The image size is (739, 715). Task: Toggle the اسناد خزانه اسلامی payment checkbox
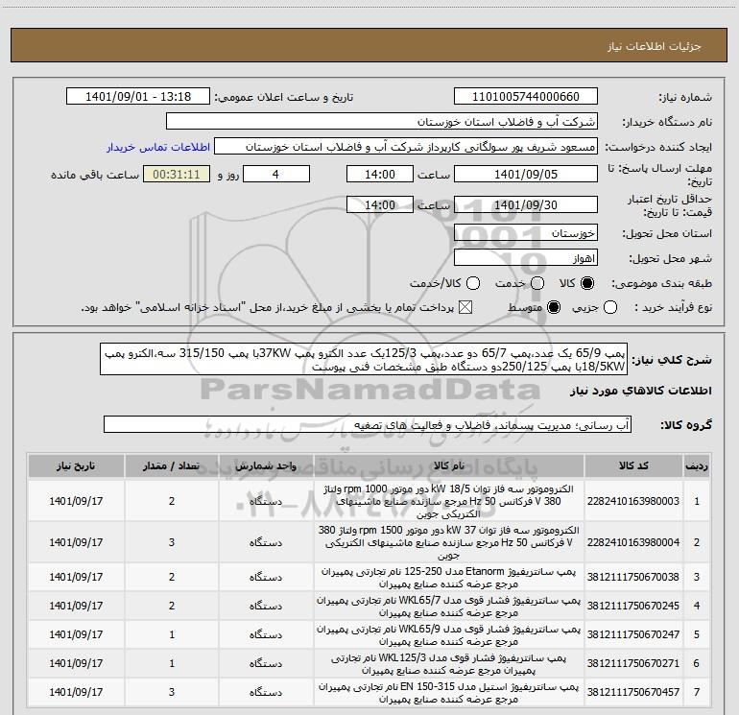coord(465,308)
